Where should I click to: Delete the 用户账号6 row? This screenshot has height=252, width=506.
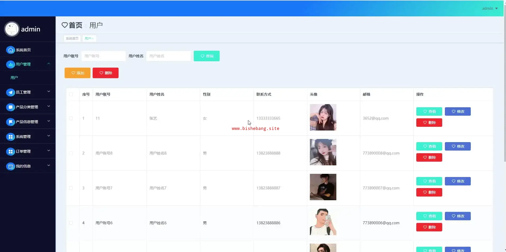click(429, 227)
